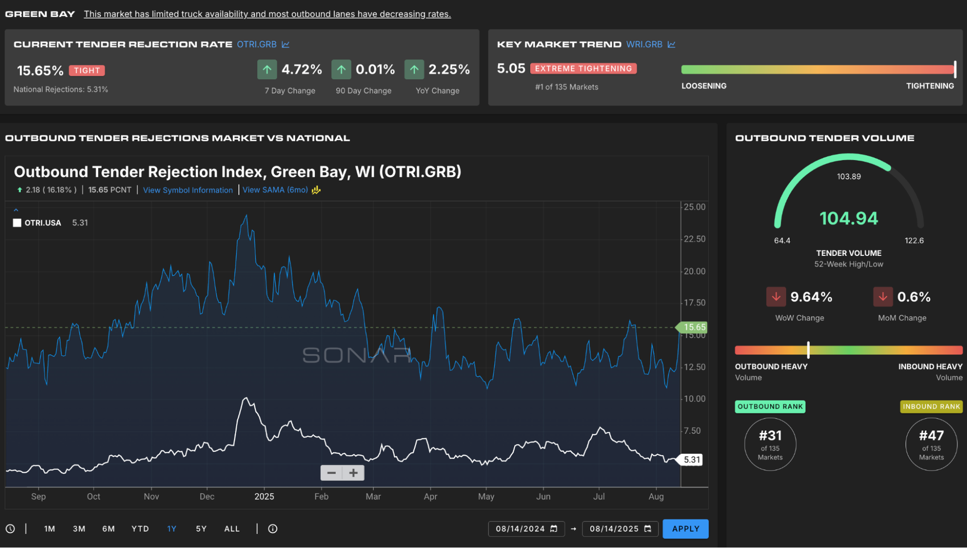Screen dimensions: 967x548
Task: Open the start date calendar icon
Action: click(554, 529)
